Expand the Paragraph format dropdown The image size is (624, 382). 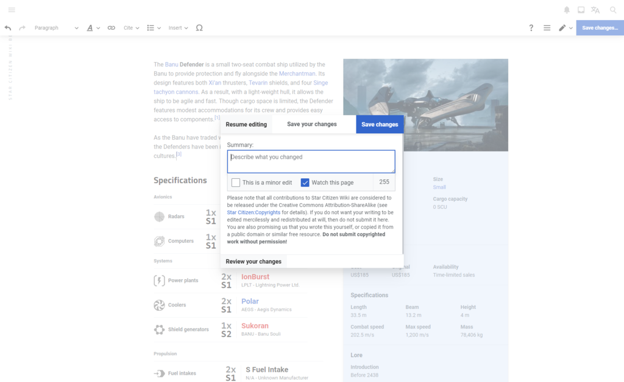point(56,28)
